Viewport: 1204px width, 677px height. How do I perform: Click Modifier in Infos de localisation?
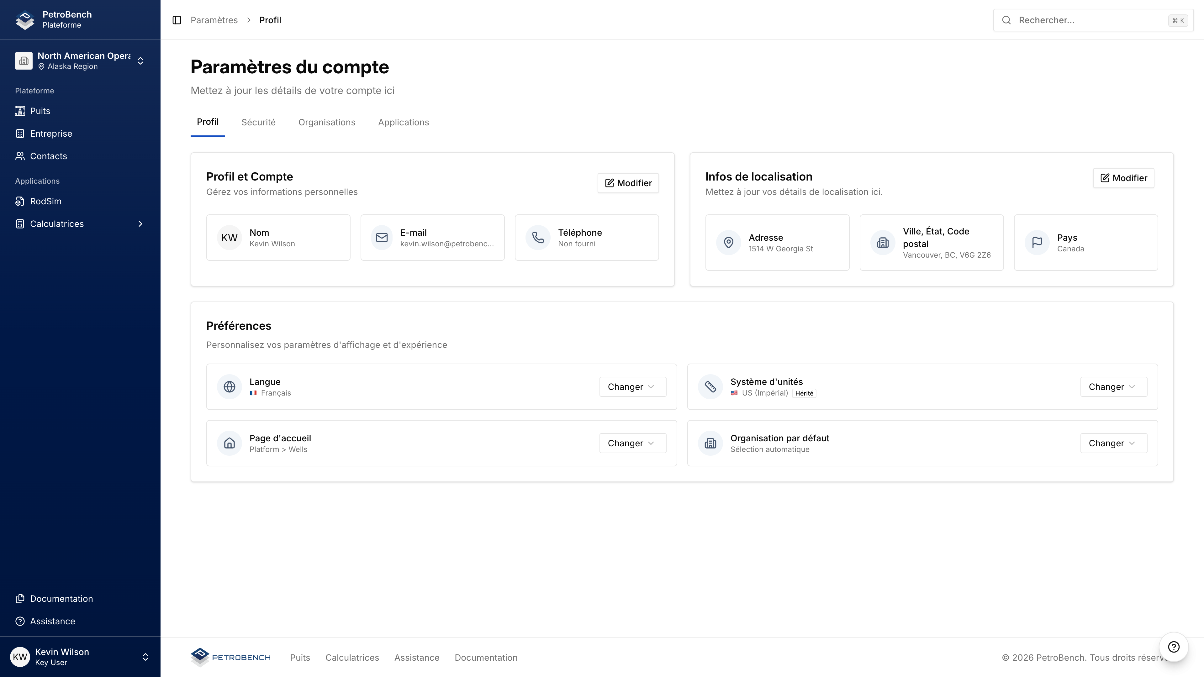(1123, 178)
